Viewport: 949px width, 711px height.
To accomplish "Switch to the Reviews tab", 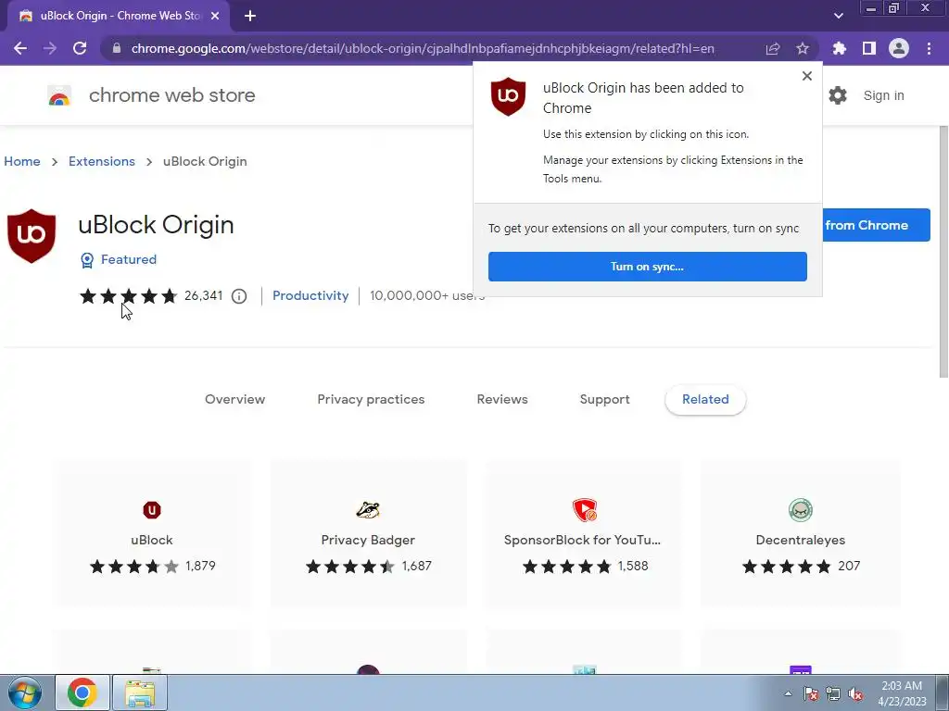I will 502,399.
